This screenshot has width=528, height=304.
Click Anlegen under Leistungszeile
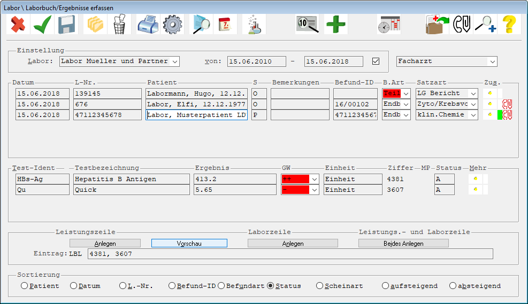coord(105,243)
